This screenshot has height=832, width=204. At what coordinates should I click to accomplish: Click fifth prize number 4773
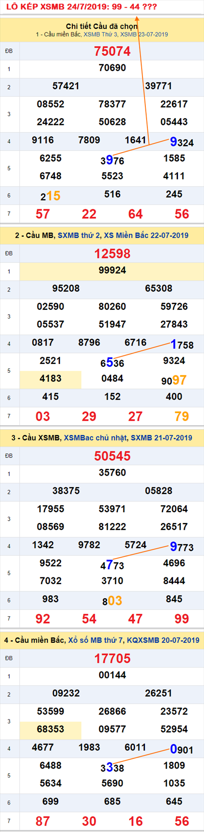coord(112,565)
